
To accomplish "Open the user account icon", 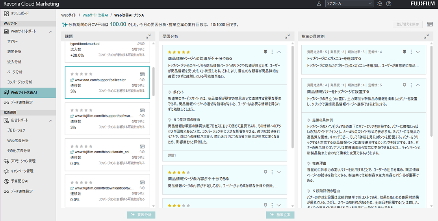I will [x=319, y=4].
